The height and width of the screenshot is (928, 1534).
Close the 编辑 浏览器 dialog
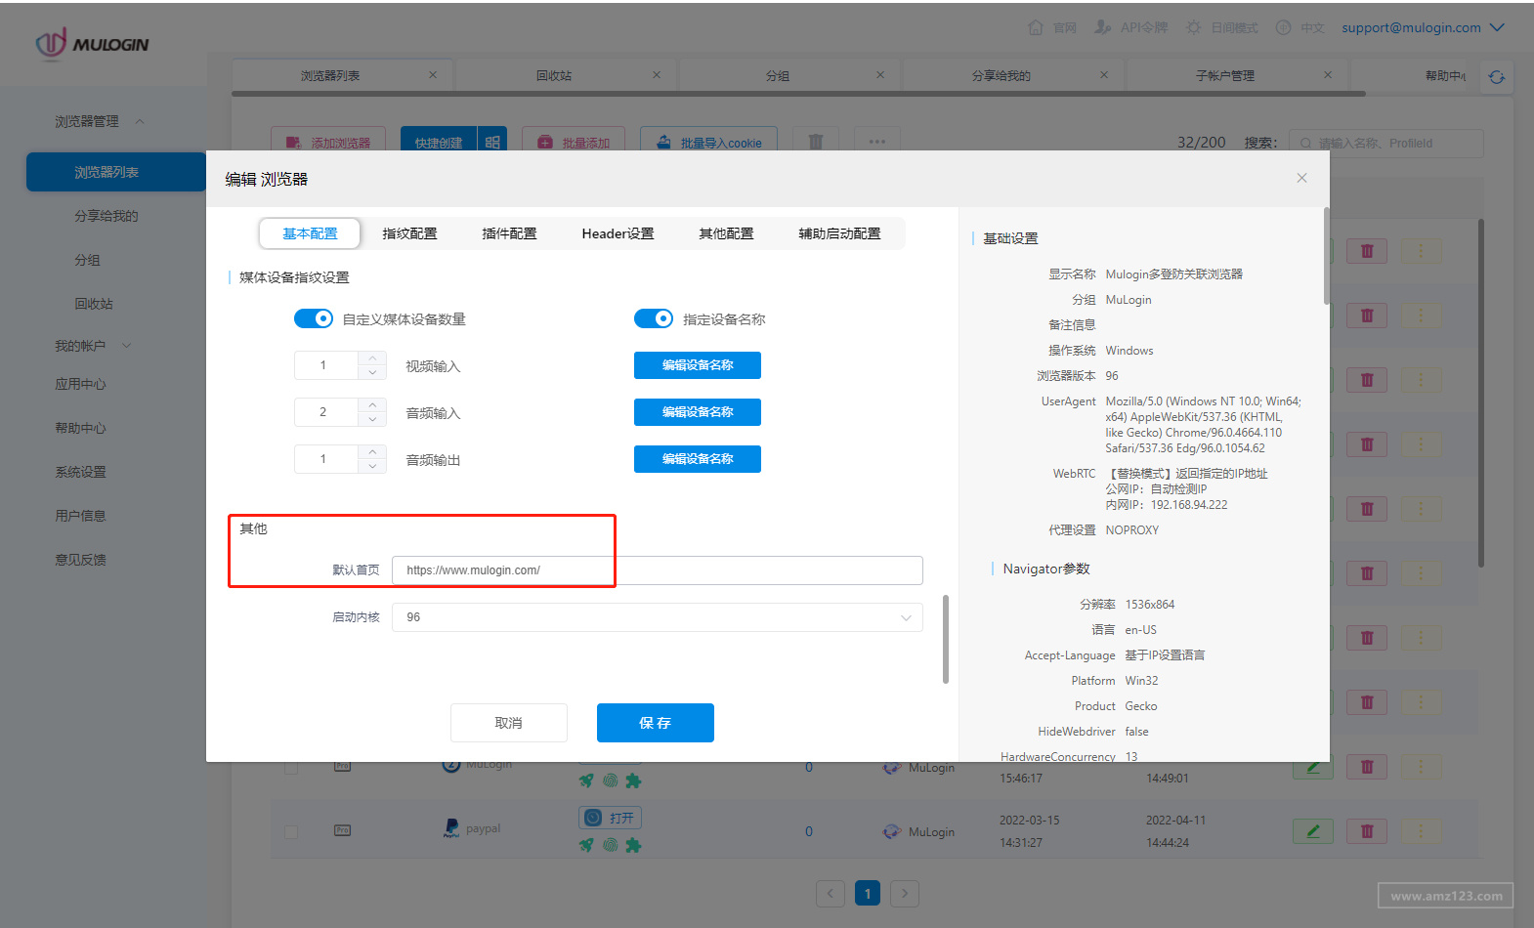pyautogui.click(x=1301, y=178)
